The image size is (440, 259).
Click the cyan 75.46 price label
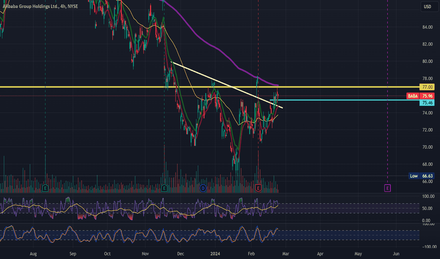[x=427, y=103]
